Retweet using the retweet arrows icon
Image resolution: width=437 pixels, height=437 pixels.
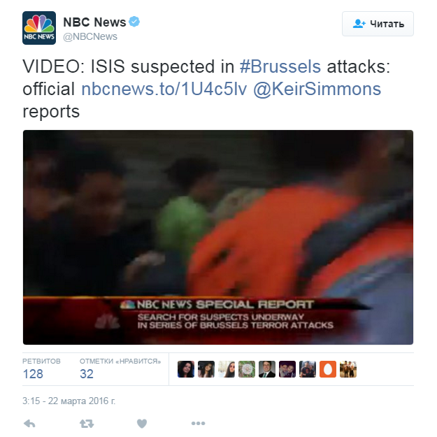(x=87, y=424)
